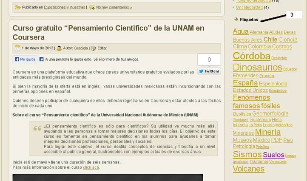Click the folder icon beside 'Publicado en'
Viewport: 307px width, 181px height.
click(17, 7)
